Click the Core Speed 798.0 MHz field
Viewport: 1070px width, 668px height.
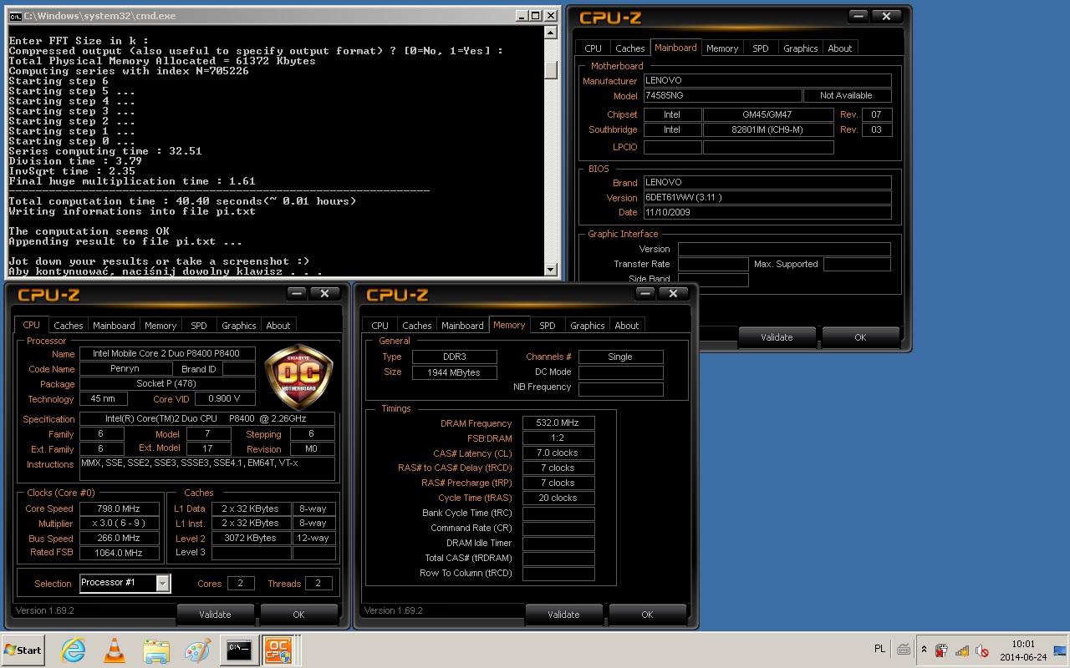(x=119, y=509)
